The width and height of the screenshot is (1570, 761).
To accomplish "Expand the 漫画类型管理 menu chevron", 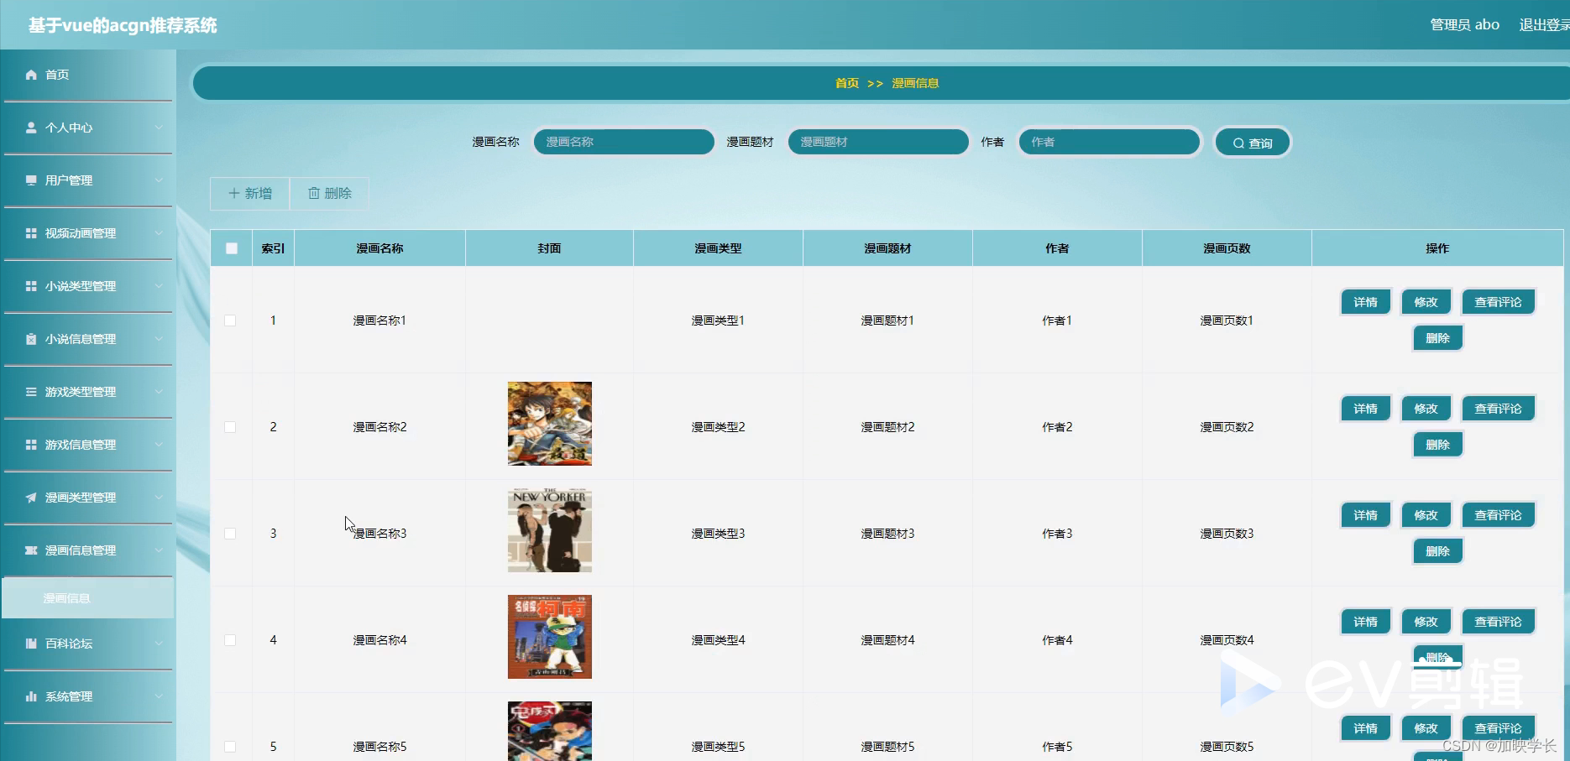I will [x=160, y=498].
